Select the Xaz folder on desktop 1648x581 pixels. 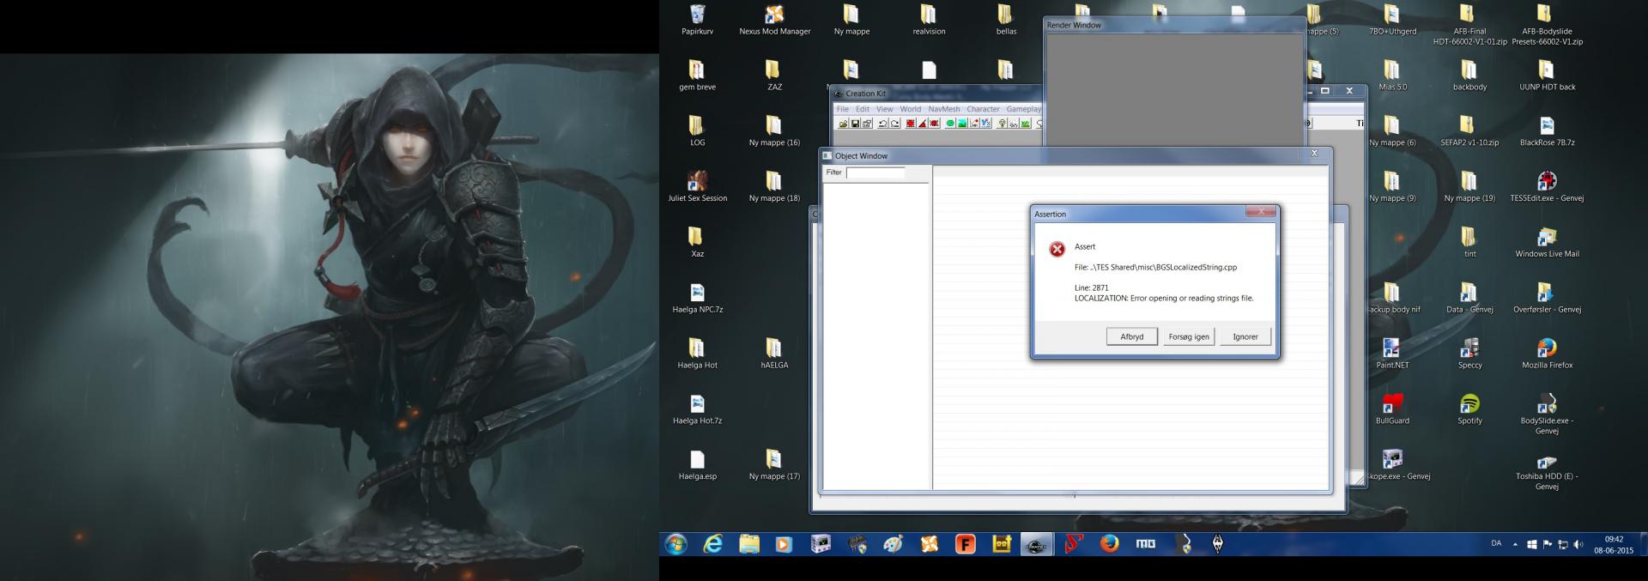(x=697, y=243)
